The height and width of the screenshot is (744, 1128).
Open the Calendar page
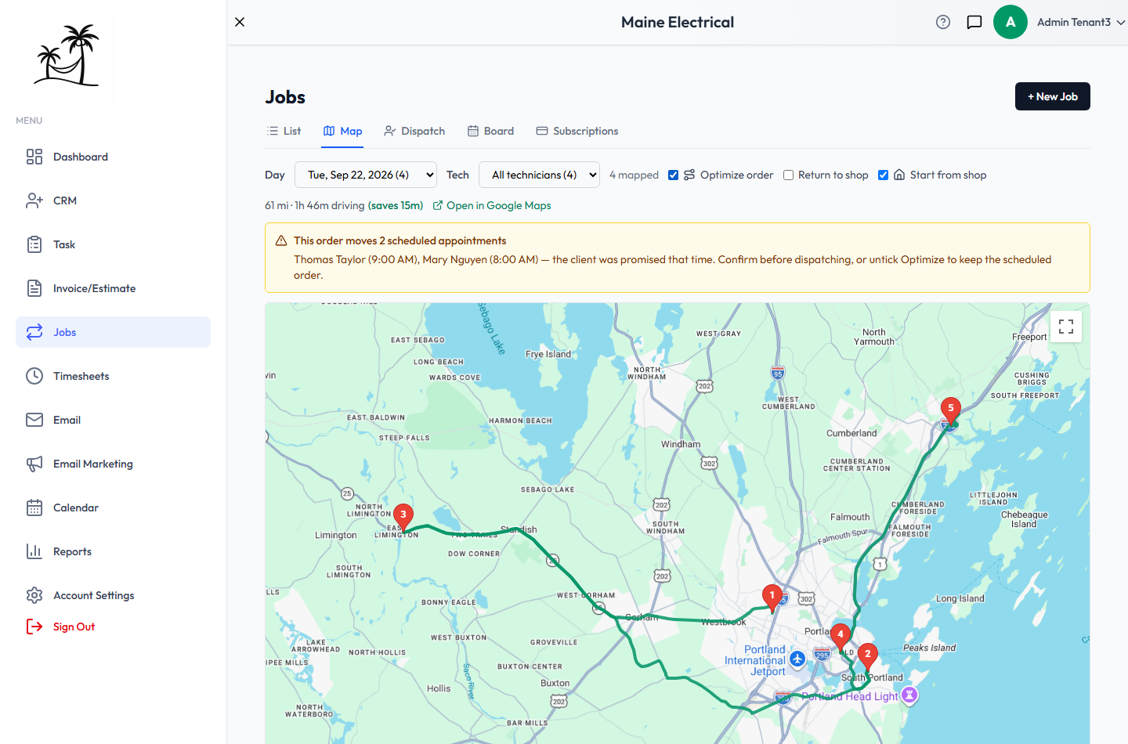click(x=113, y=507)
